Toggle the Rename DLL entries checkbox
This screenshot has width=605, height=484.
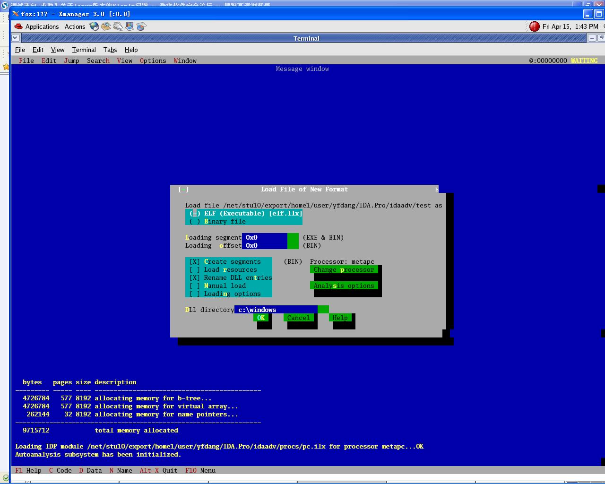[x=231, y=277]
